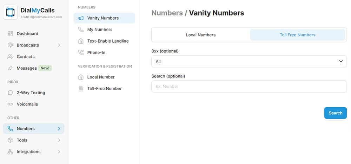Expand the Broadcasts menu chevron
Screen dimensions: 351x164
[59, 45]
